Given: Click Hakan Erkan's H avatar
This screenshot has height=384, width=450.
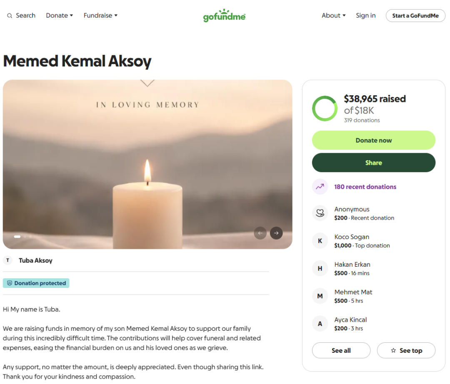Looking at the screenshot, I should (x=320, y=268).
